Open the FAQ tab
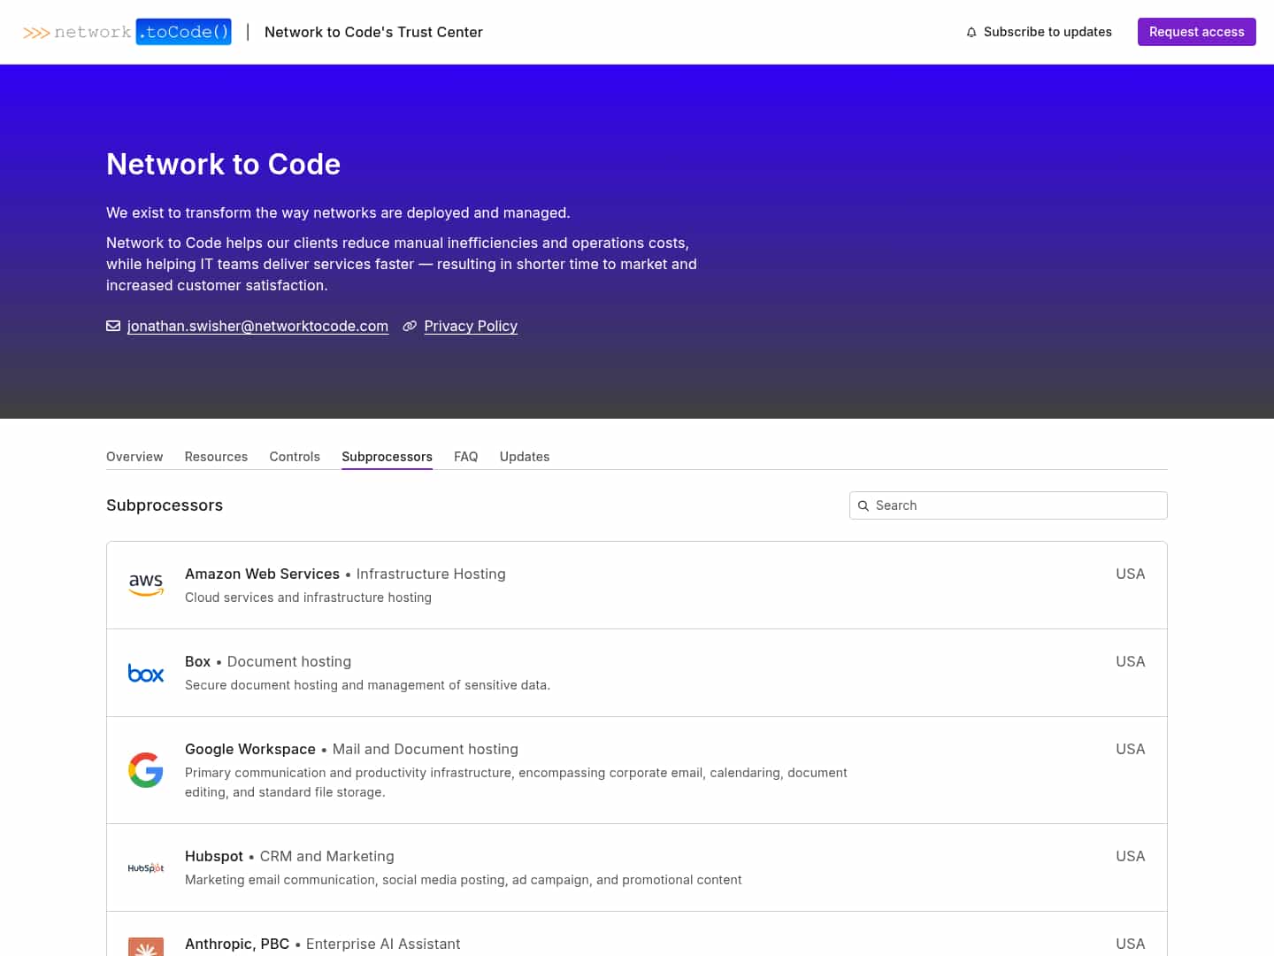The height and width of the screenshot is (956, 1274). (x=466, y=457)
